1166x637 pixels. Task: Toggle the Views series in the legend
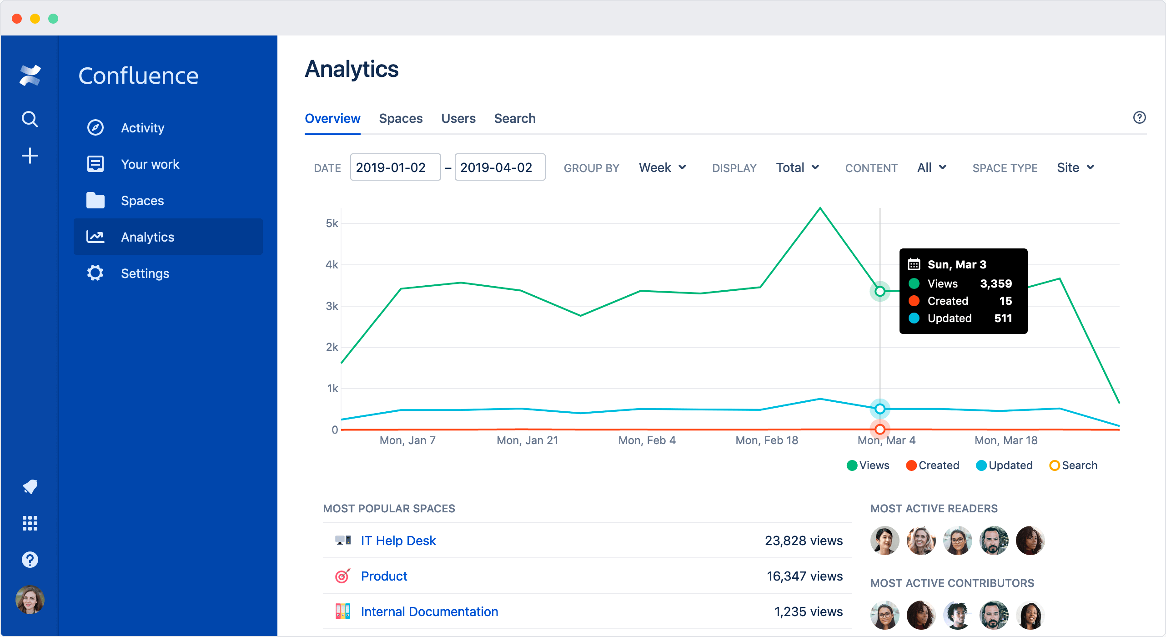[868, 465]
